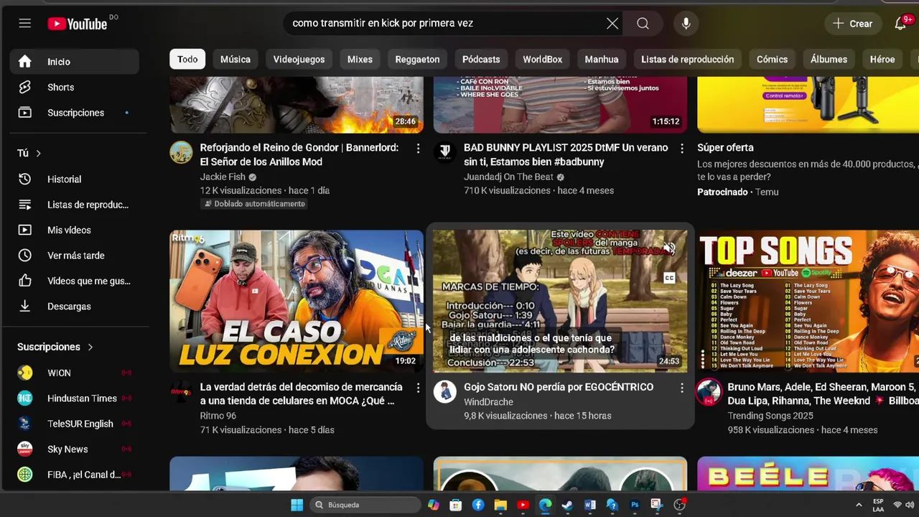This screenshot has height=517, width=919.
Task: Select the Álbumes filter chip
Action: 829,60
